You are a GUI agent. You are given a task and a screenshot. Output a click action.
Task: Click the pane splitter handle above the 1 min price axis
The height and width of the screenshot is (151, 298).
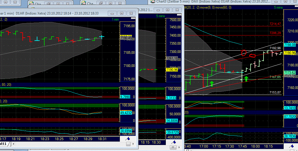tap(133, 18)
